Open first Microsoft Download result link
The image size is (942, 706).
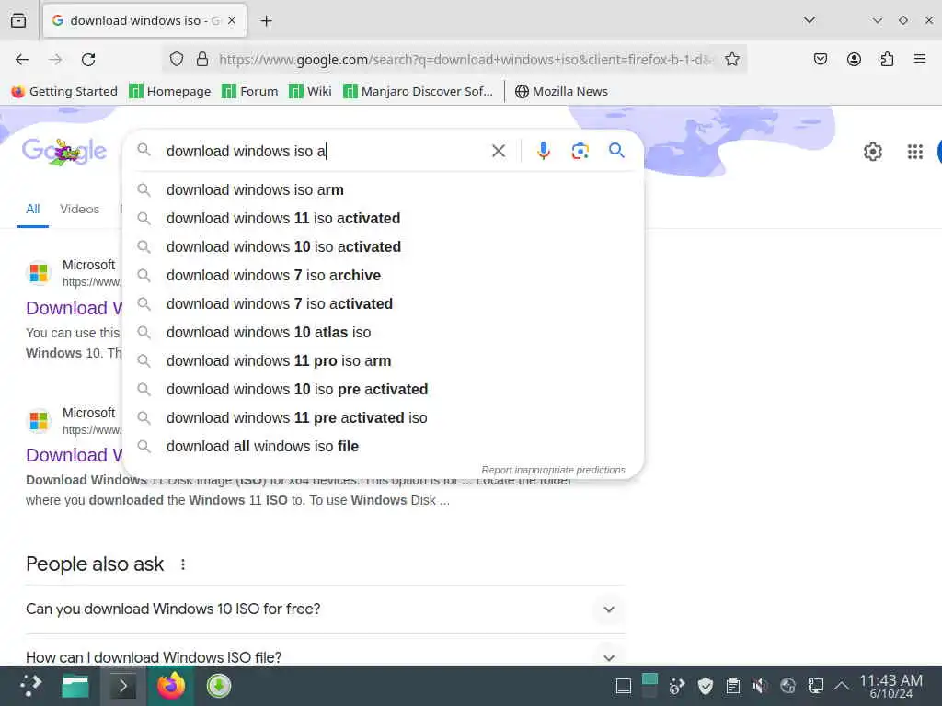(x=75, y=308)
